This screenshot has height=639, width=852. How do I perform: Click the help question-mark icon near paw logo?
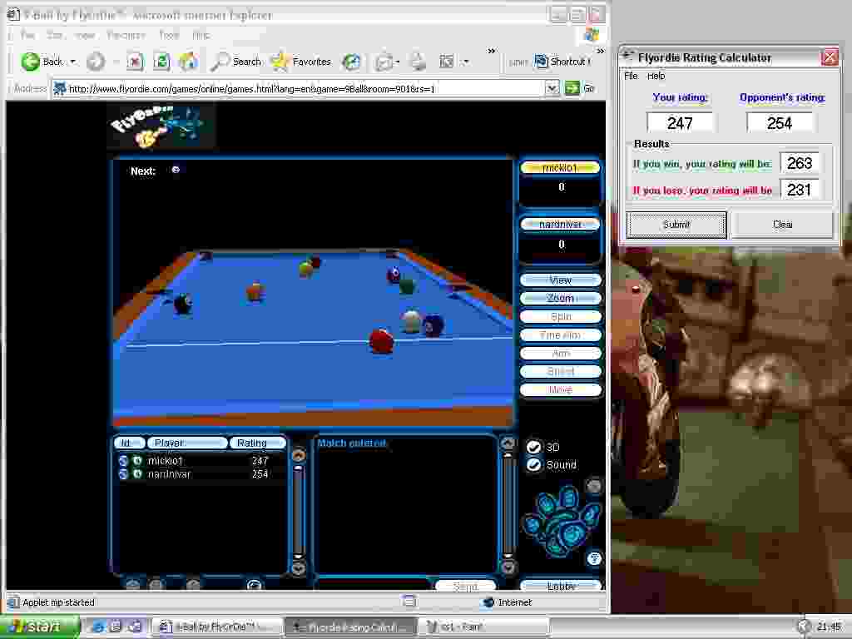[x=594, y=558]
